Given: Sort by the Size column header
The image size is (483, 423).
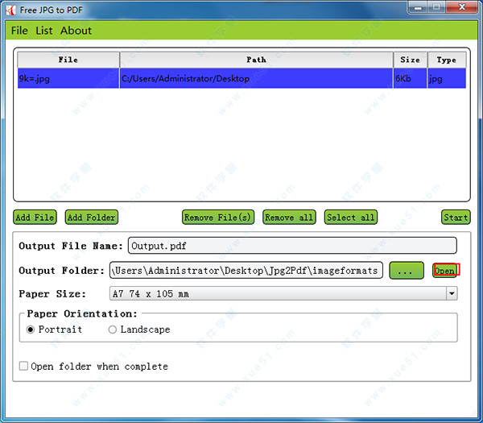Looking at the screenshot, I should tap(411, 60).
